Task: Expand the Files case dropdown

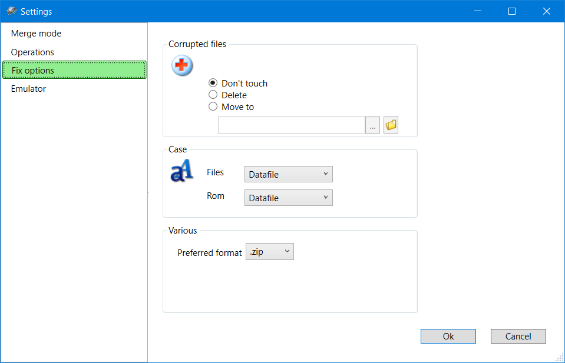Action: (x=288, y=174)
